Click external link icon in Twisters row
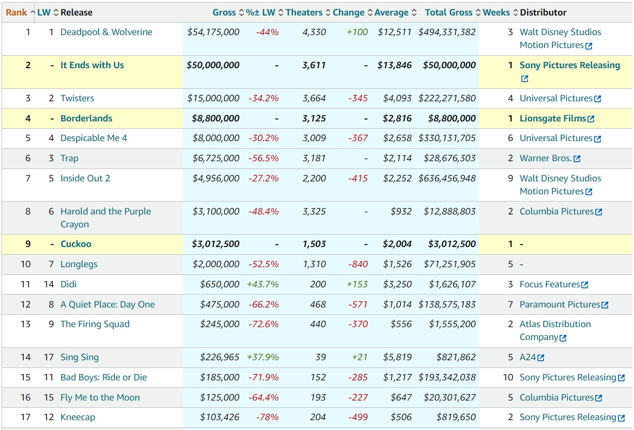 [x=597, y=99]
